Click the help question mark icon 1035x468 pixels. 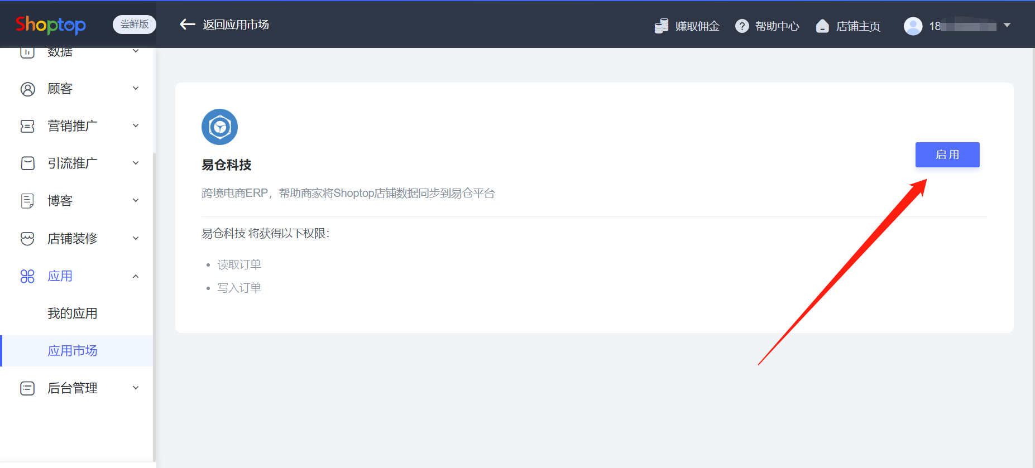pyautogui.click(x=742, y=26)
